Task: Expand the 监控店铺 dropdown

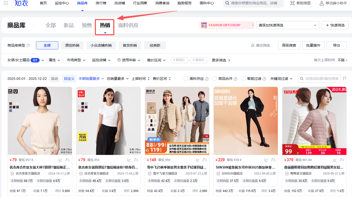Action: [x=101, y=60]
